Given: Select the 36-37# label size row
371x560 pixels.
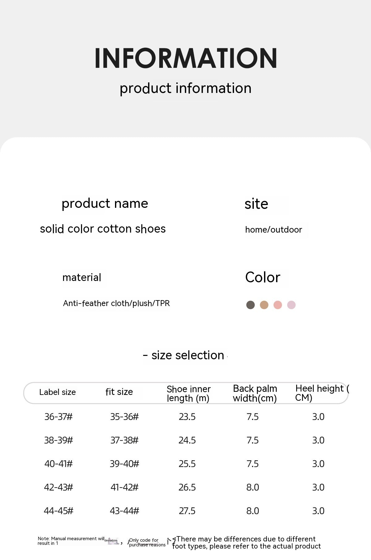Looking at the screenshot, I should pyautogui.click(x=58, y=417).
